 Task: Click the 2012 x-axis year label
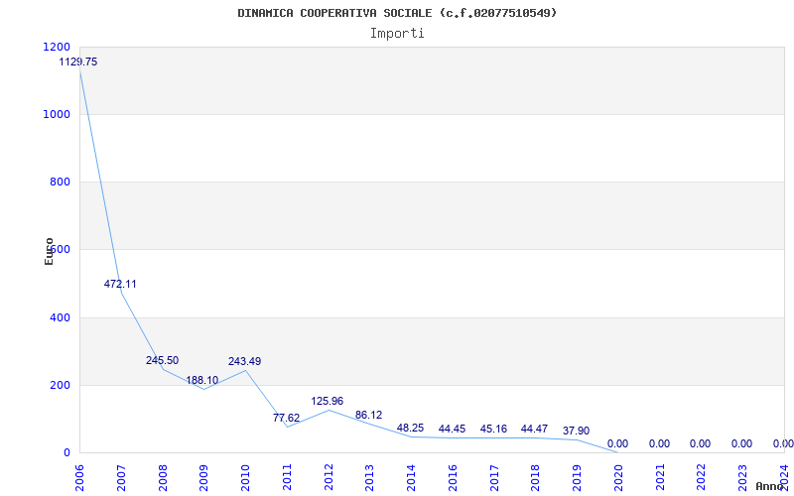pos(329,478)
